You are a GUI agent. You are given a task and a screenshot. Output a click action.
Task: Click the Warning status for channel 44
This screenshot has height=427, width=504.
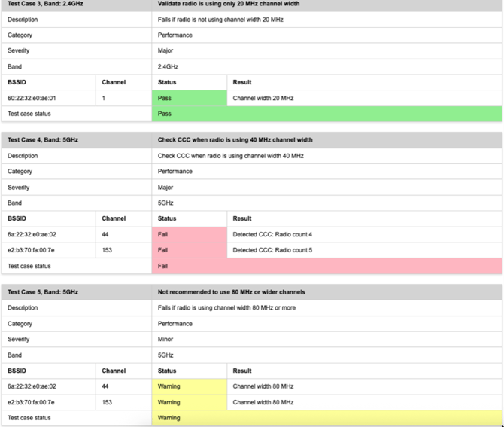tap(189, 386)
